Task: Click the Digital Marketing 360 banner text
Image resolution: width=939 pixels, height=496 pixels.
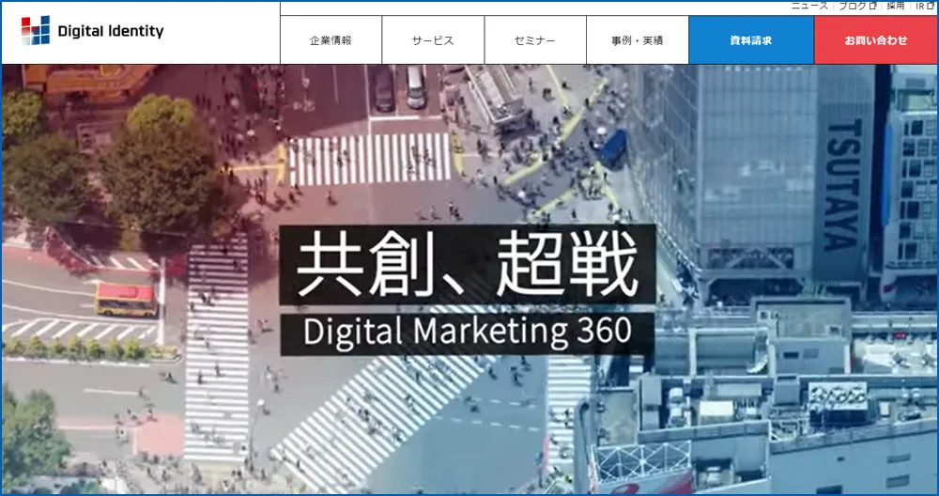Action: [x=467, y=333]
